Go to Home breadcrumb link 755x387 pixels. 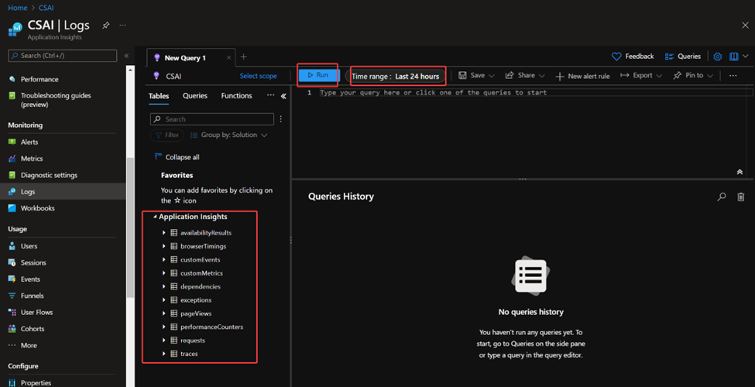[x=18, y=9]
